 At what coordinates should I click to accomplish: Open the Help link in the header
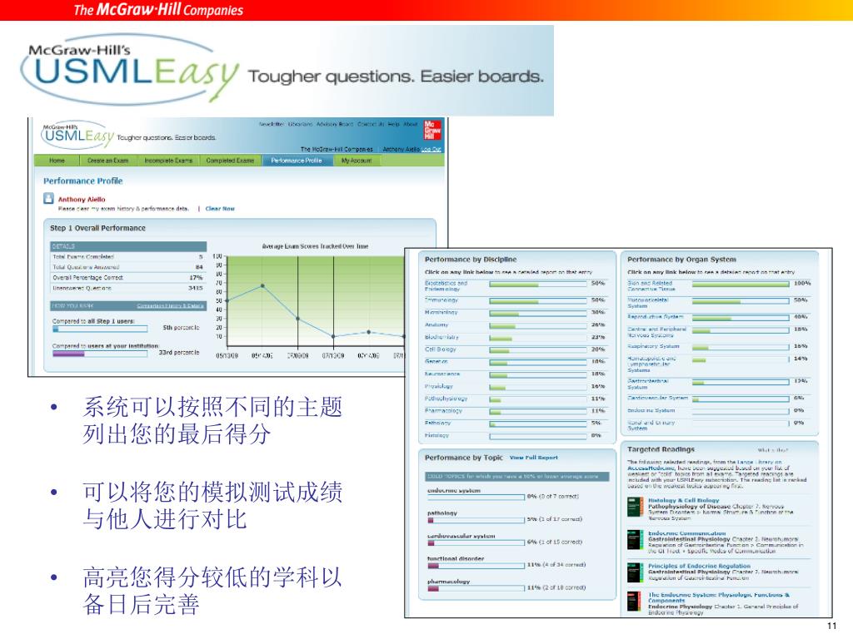click(x=394, y=125)
